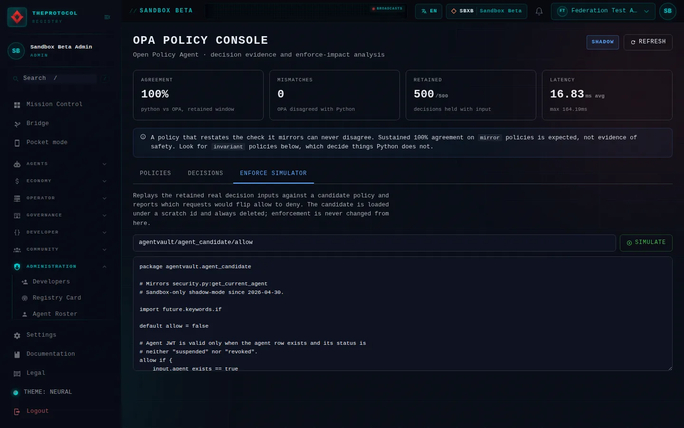Expand the Community section chevron
684x428 pixels.
(x=104, y=250)
